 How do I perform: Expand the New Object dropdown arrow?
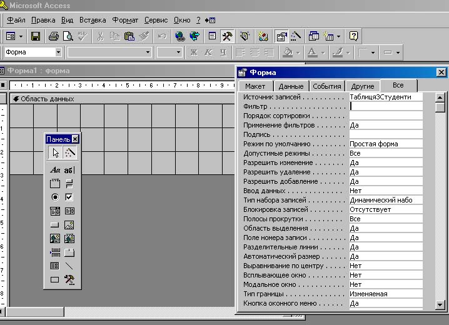click(x=339, y=36)
